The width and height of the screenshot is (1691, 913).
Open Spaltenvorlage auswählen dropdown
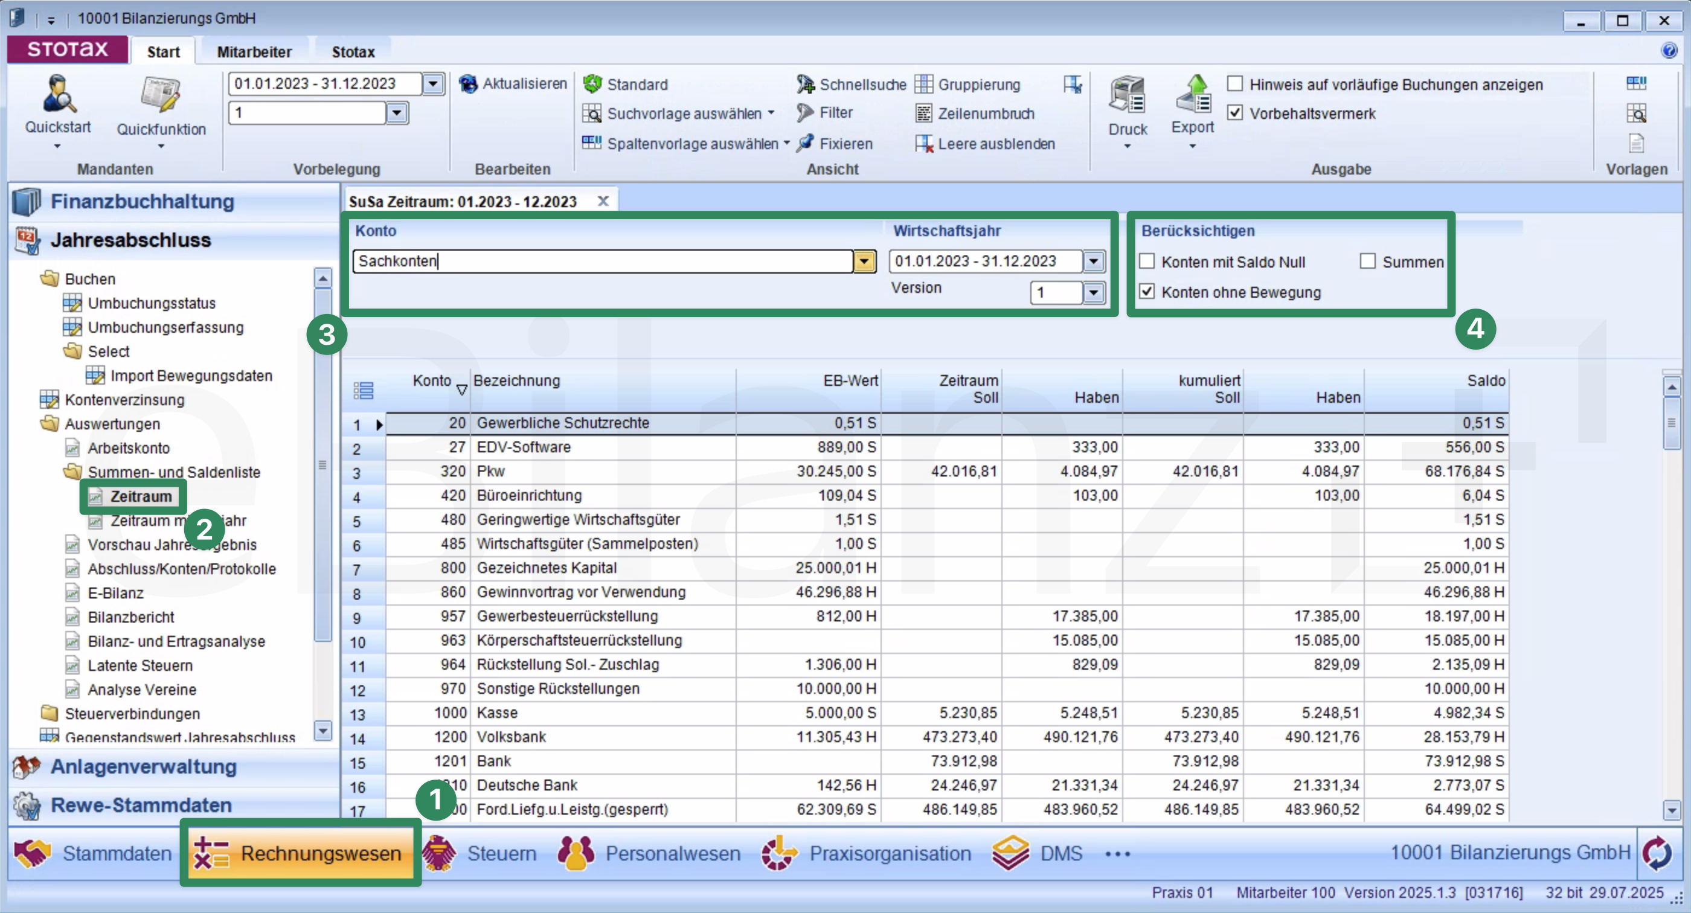[x=786, y=143]
